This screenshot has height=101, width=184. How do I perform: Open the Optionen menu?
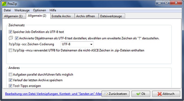[x=40, y=10]
